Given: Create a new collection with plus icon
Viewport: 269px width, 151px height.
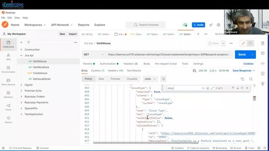Looking at the screenshot, I should 21,42.
